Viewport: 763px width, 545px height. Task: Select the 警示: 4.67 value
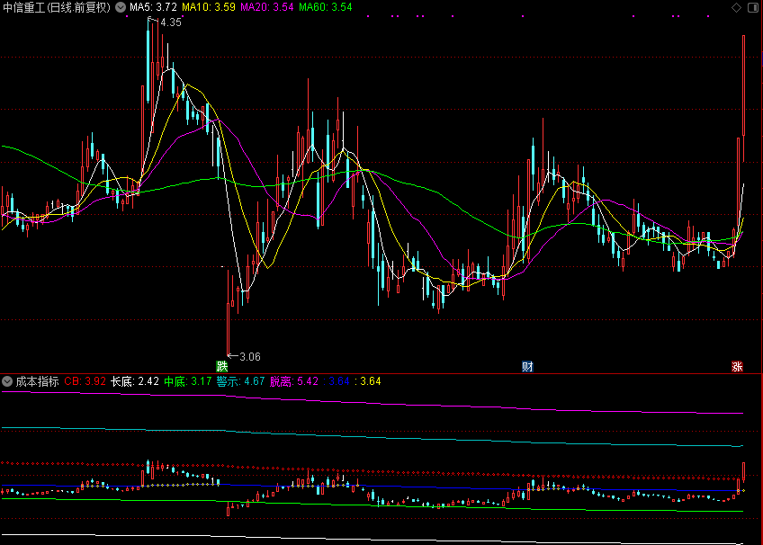(240, 381)
